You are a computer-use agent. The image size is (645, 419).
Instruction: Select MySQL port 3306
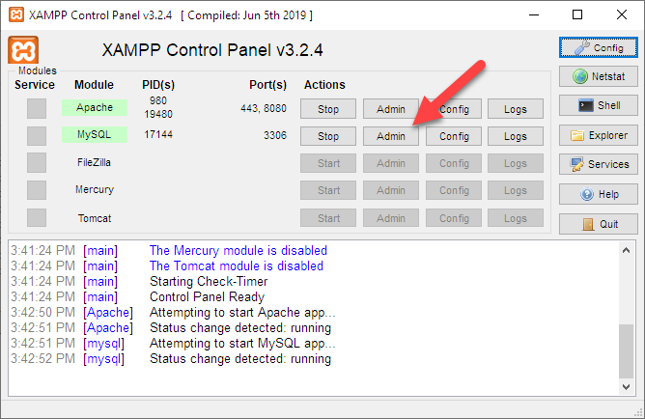275,135
